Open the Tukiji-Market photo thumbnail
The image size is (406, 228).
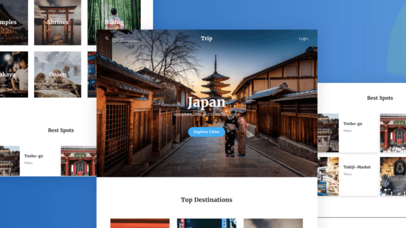point(328,176)
